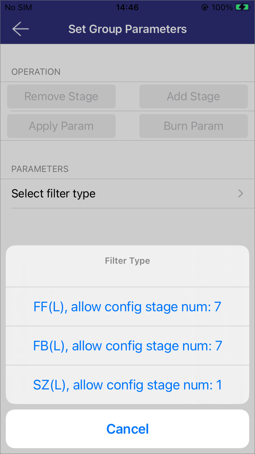
Task: Choose FB(L) filter with 7 stages
Action: 127,346
